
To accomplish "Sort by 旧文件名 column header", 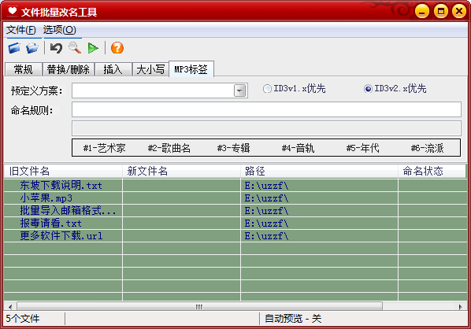I will [x=63, y=171].
